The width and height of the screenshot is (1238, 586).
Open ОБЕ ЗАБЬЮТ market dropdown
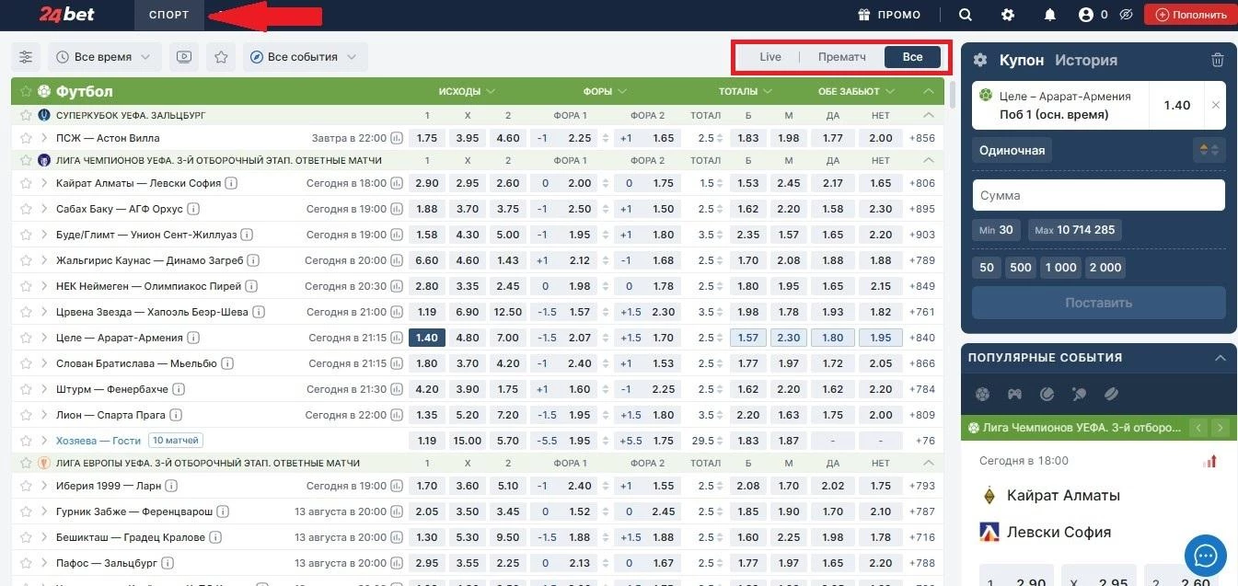coord(856,91)
